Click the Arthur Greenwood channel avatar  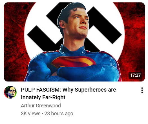(x=10, y=92)
